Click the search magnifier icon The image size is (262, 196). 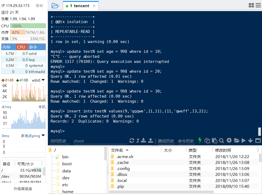221,141
